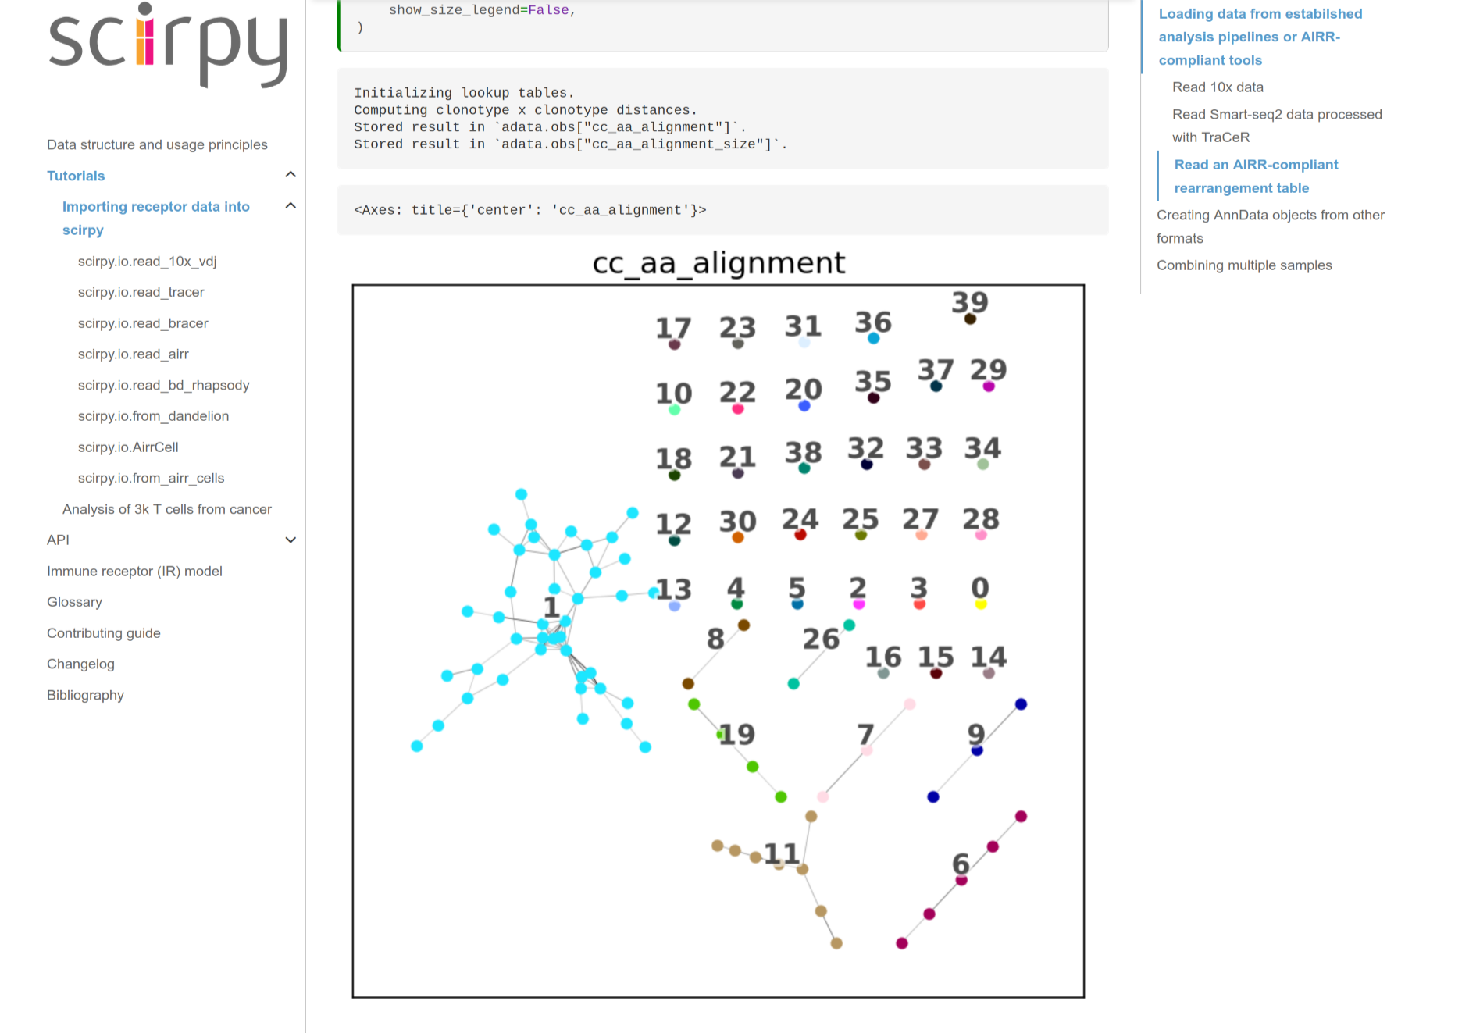Click Data structure and usage principles
This screenshot has width=1469, height=1033.
157,144
